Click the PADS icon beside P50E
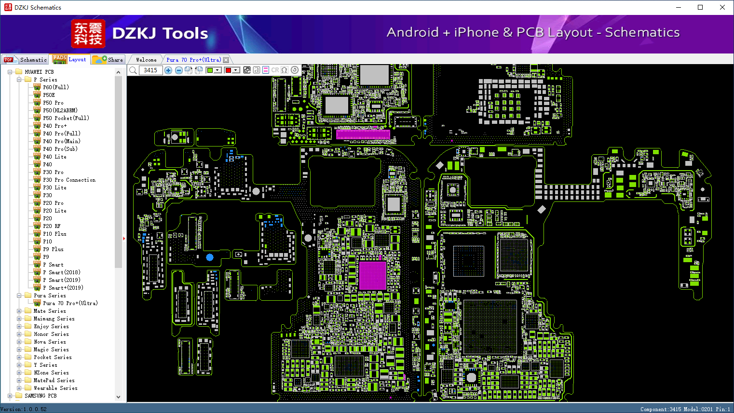Image resolution: width=734 pixels, height=413 pixels. pos(37,95)
